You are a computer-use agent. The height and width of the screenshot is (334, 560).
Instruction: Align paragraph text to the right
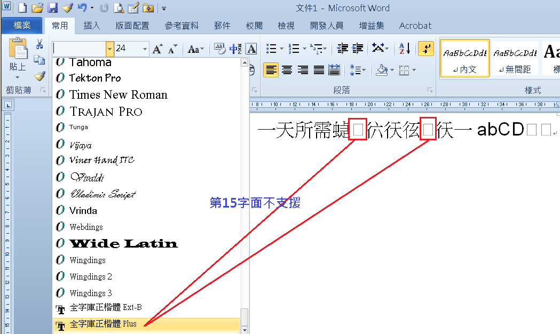coord(303,70)
